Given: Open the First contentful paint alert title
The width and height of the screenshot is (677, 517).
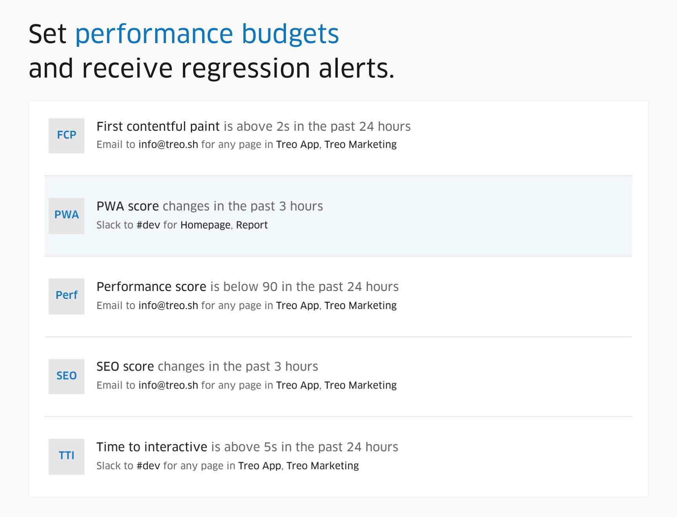Looking at the screenshot, I should point(158,127).
